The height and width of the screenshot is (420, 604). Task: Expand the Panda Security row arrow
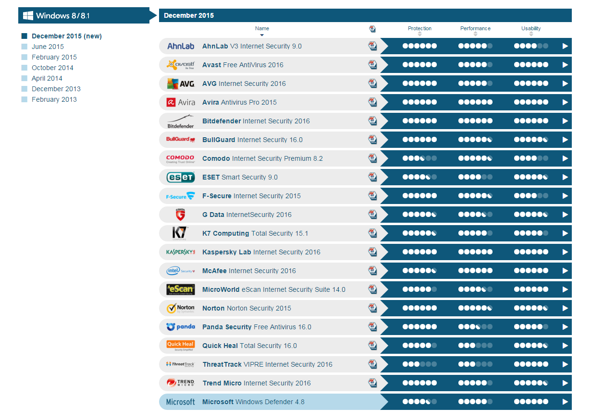565,327
